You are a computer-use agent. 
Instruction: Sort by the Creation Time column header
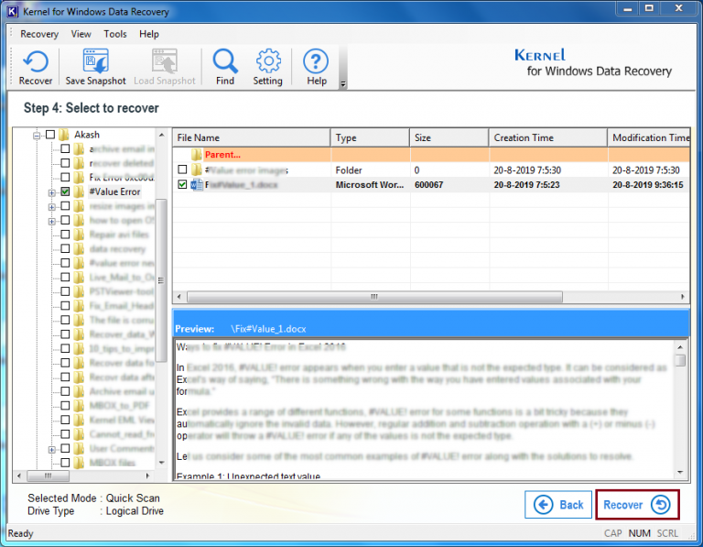pyautogui.click(x=546, y=137)
